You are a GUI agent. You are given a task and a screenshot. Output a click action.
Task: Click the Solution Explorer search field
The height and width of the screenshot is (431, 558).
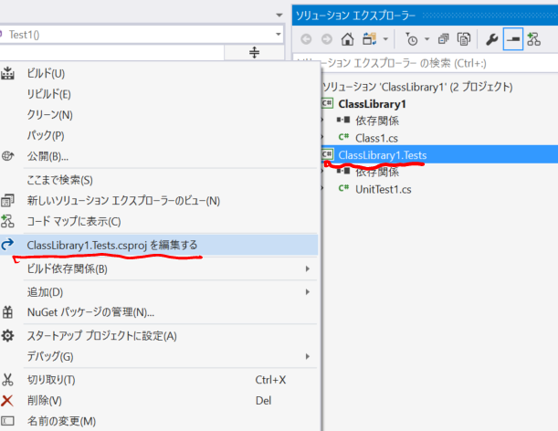click(x=426, y=63)
